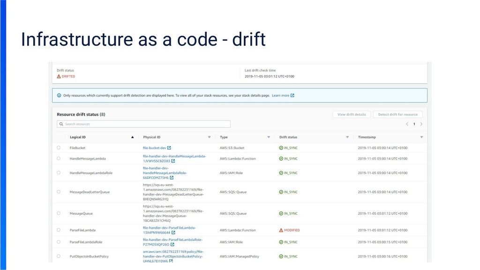The width and height of the screenshot is (480, 270).
Task: Click IN_SYNC check icon for HandleMessageLambdaRole
Action: click(281, 172)
